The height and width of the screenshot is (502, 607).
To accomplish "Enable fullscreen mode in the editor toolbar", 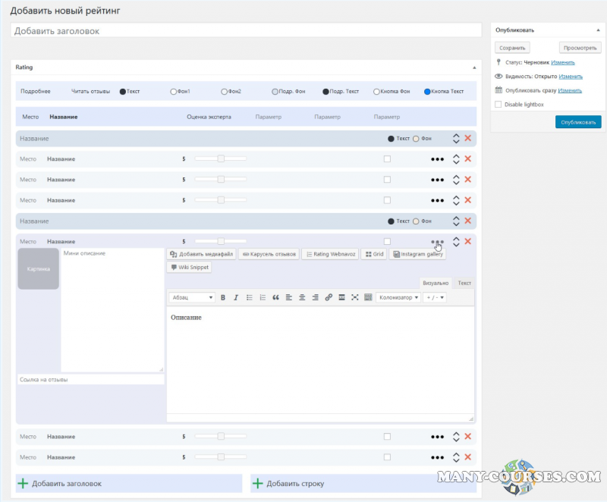I will [x=355, y=297].
